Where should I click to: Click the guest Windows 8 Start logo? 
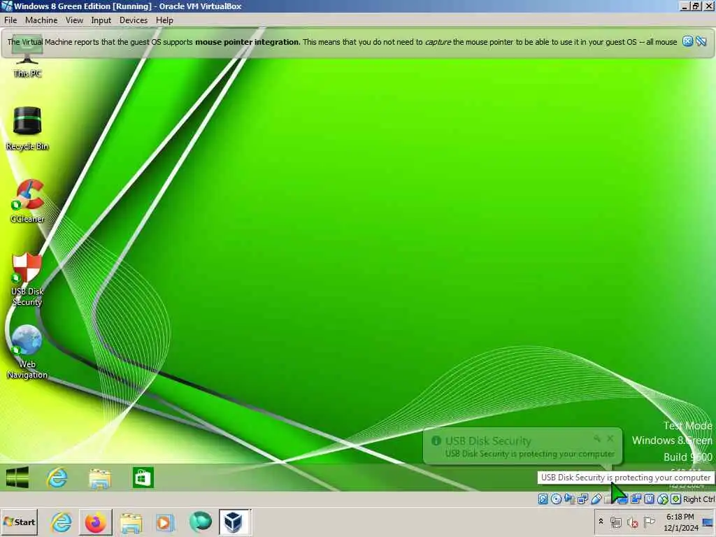(17, 478)
